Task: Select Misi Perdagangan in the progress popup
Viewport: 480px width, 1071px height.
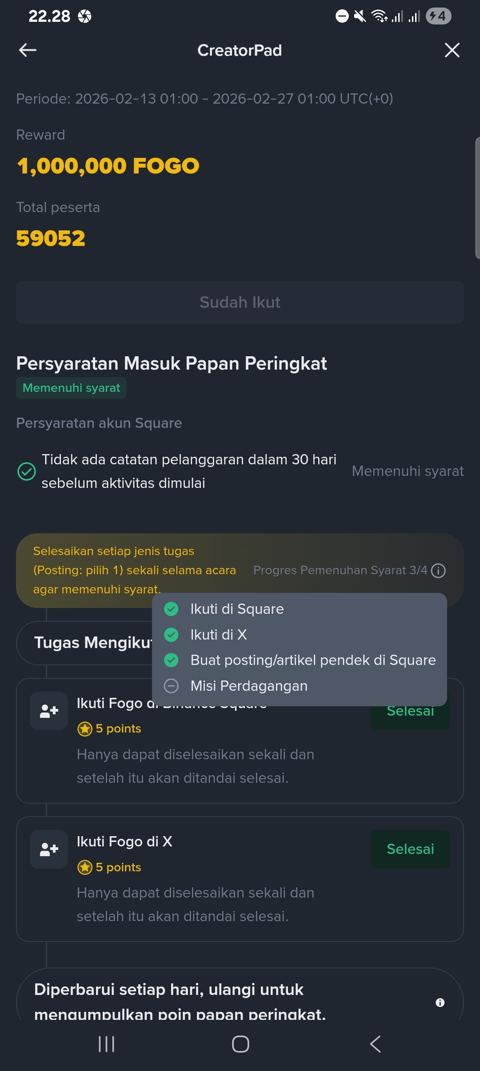Action: 300,686
